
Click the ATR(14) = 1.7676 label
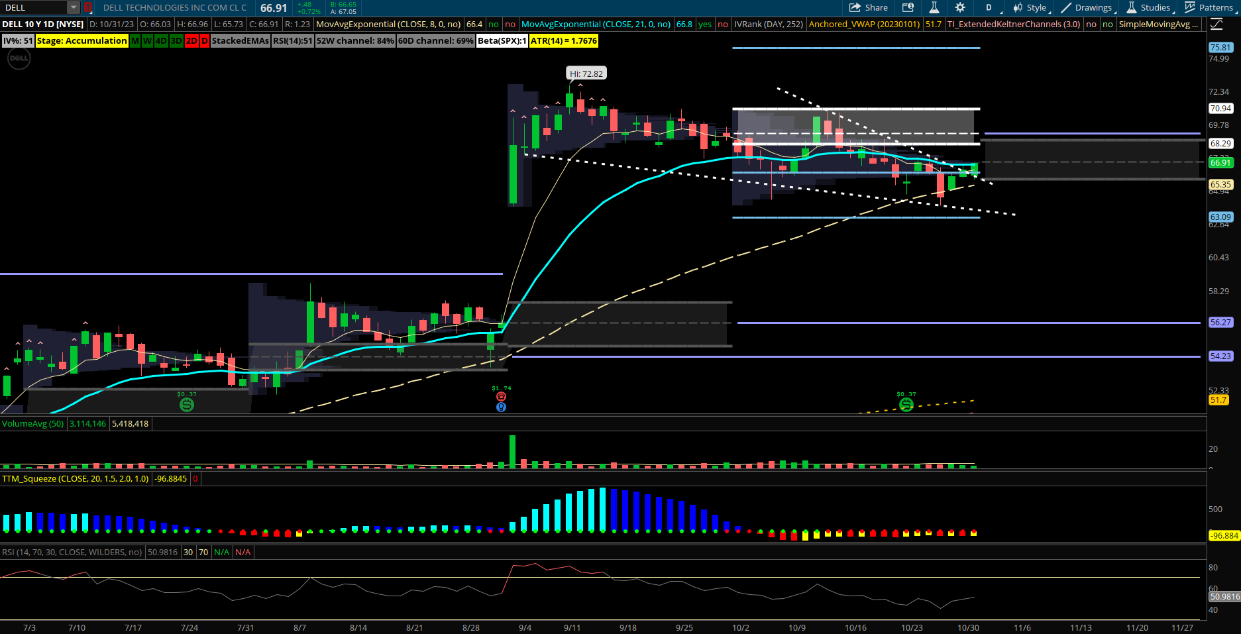click(564, 41)
